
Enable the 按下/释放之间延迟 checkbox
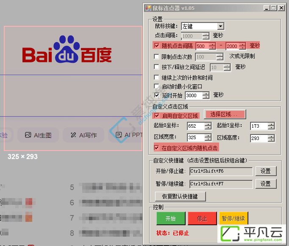[156, 67]
